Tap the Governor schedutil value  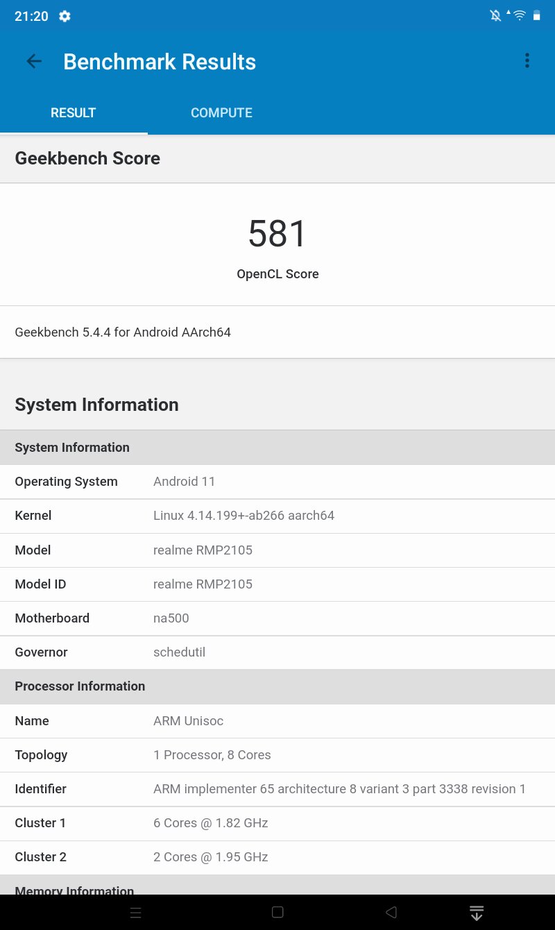(x=179, y=652)
